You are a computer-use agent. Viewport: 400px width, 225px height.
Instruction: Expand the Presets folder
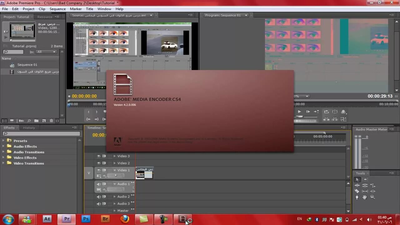[3, 141]
